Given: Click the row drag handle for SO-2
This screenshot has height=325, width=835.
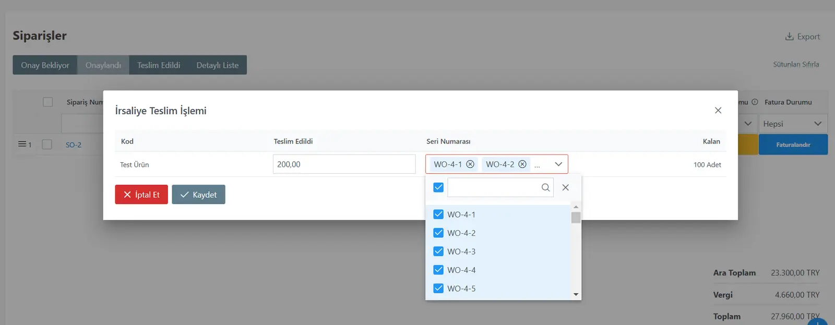Looking at the screenshot, I should pos(22,144).
